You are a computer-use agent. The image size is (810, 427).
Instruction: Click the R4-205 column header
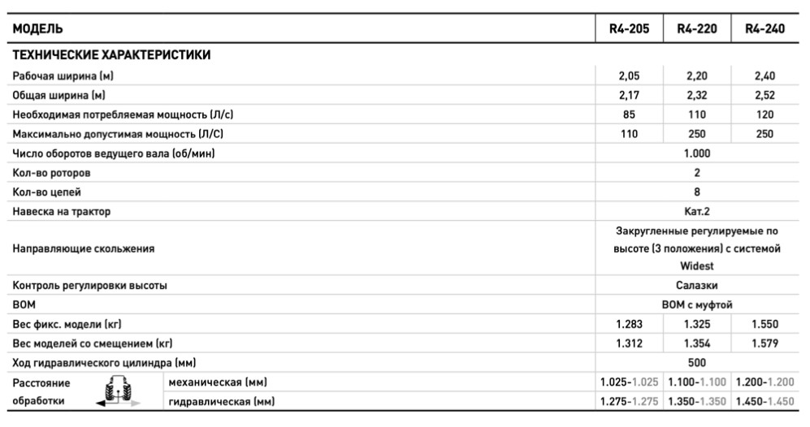coord(629,29)
